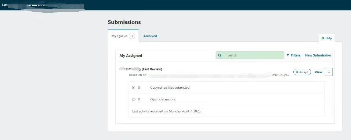Click the Copyedited files submitted row
The width and height of the screenshot is (351, 140).
point(226,88)
